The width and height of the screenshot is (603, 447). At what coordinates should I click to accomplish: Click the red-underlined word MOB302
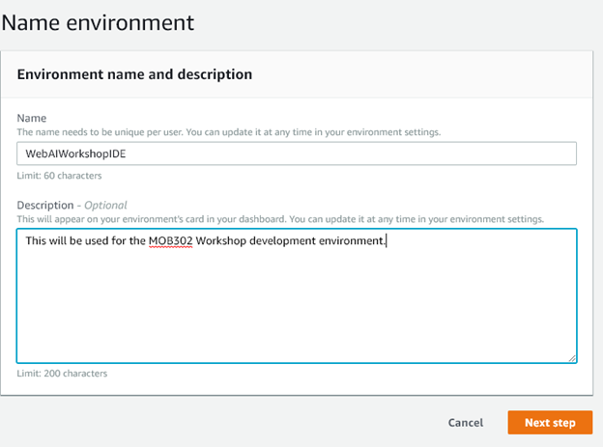171,240
